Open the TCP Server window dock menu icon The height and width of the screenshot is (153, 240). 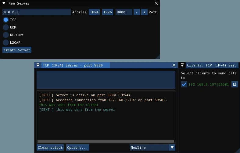(38, 65)
